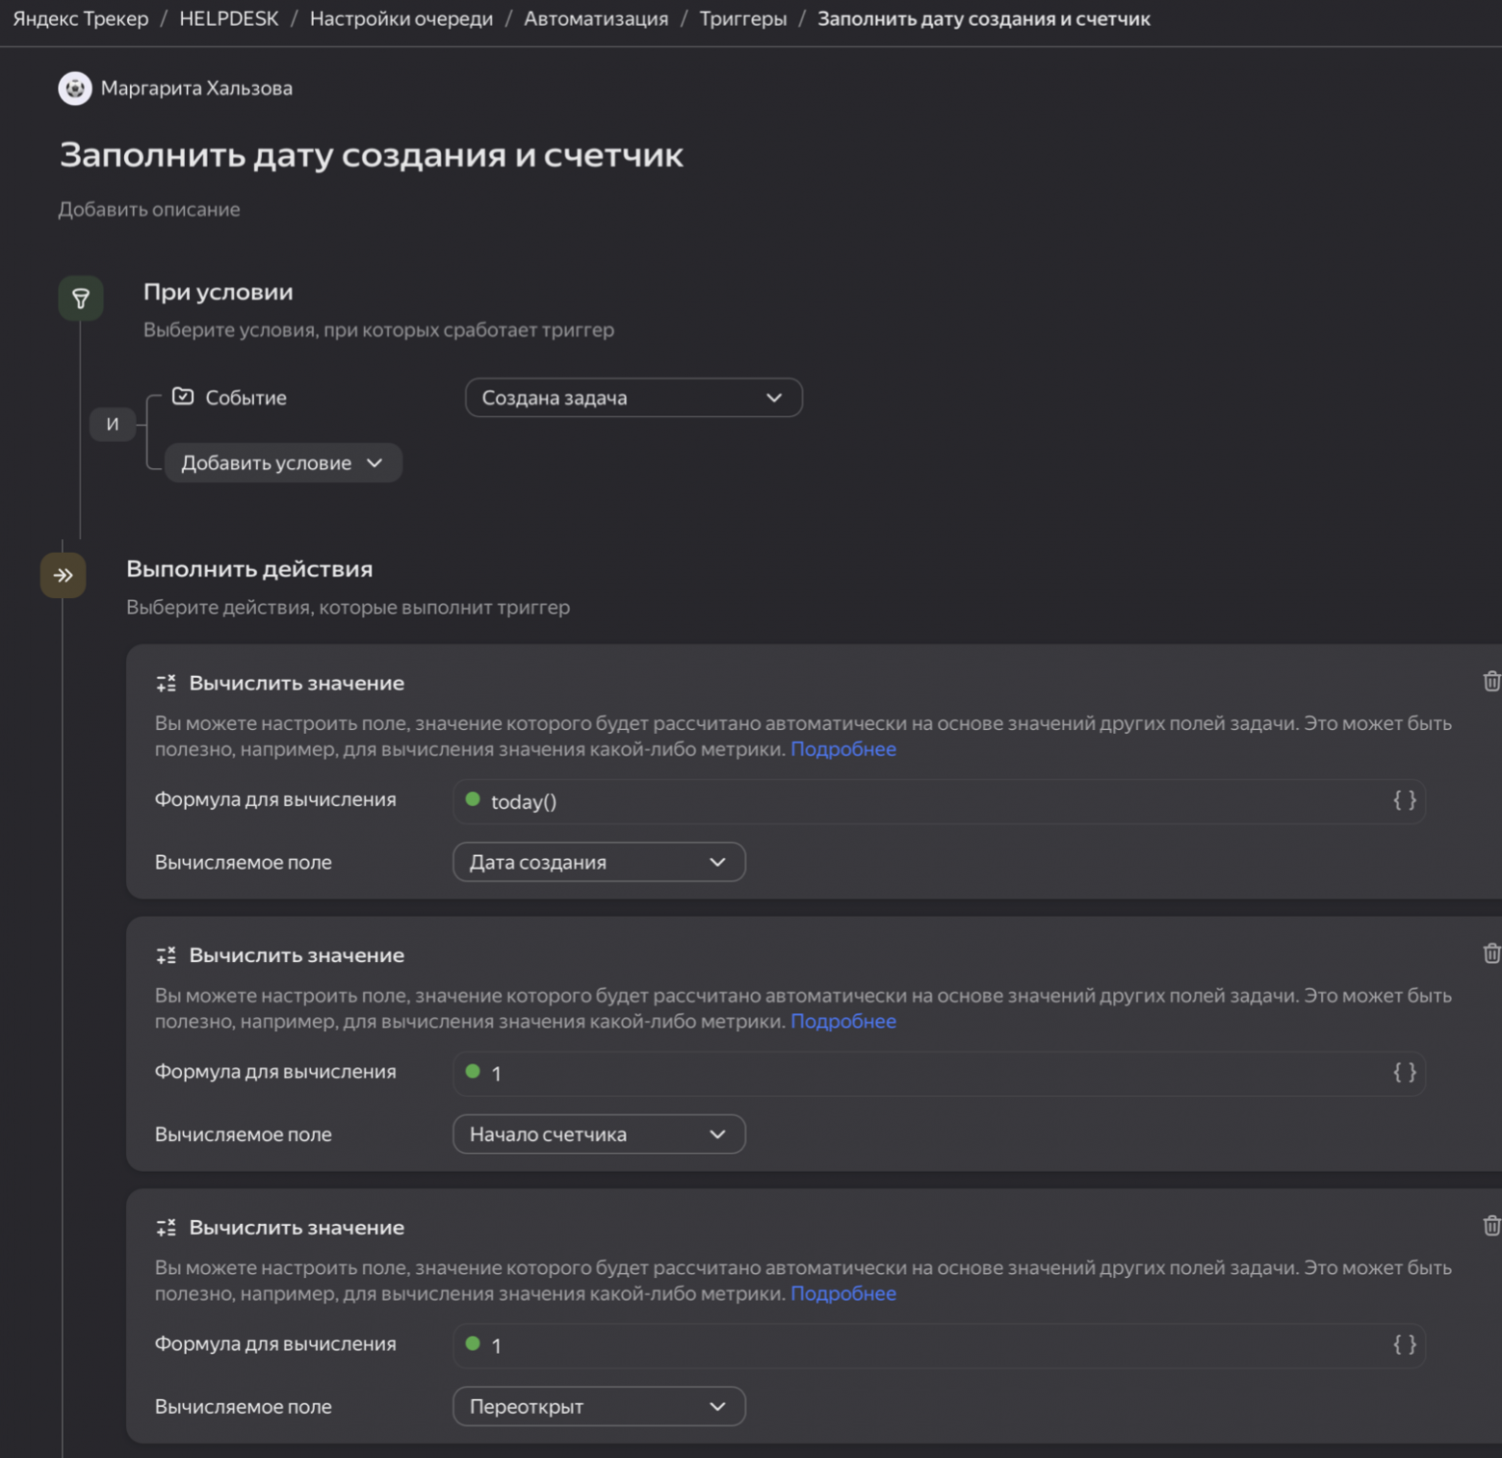
Task: Click Добавить описание field
Action: pos(149,210)
